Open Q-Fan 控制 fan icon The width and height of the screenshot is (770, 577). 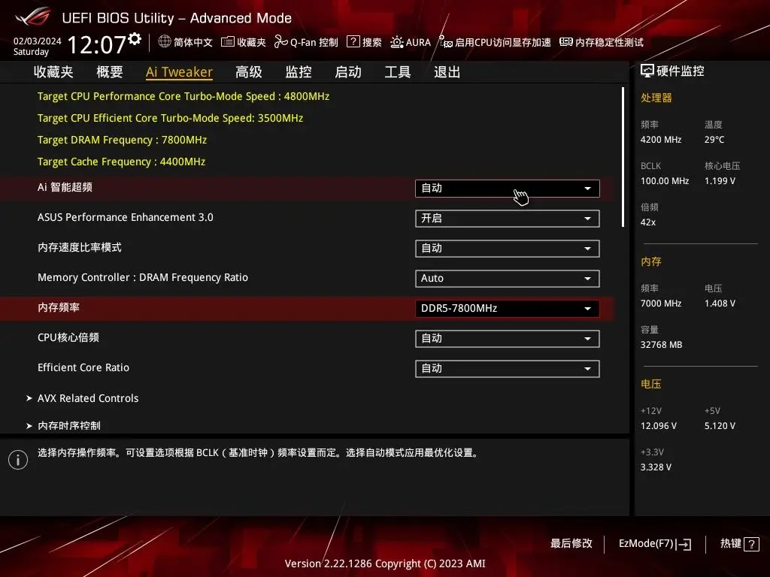pyautogui.click(x=280, y=42)
